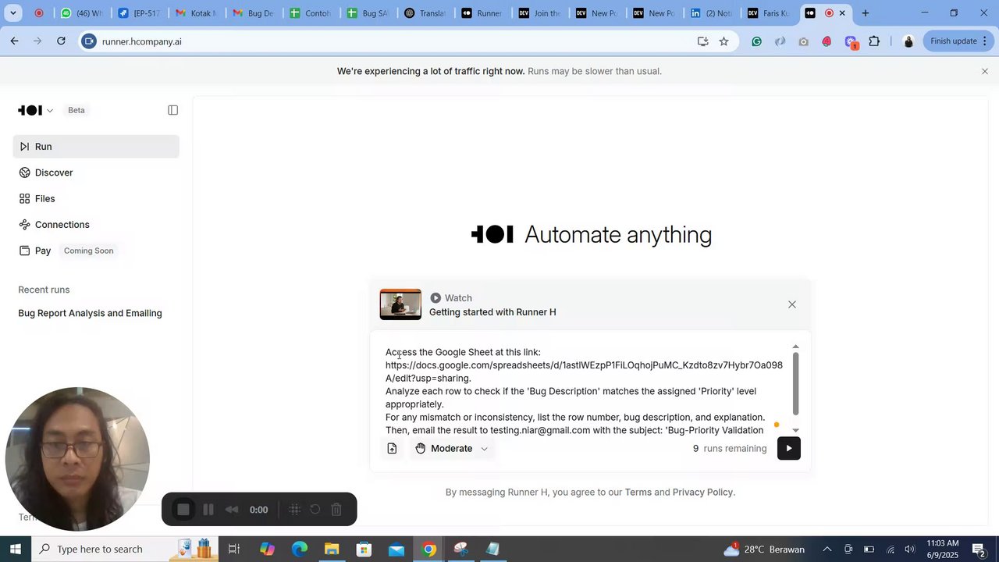Open the Moderate mode dropdown
Viewport: 999px width, 562px height.
452,448
